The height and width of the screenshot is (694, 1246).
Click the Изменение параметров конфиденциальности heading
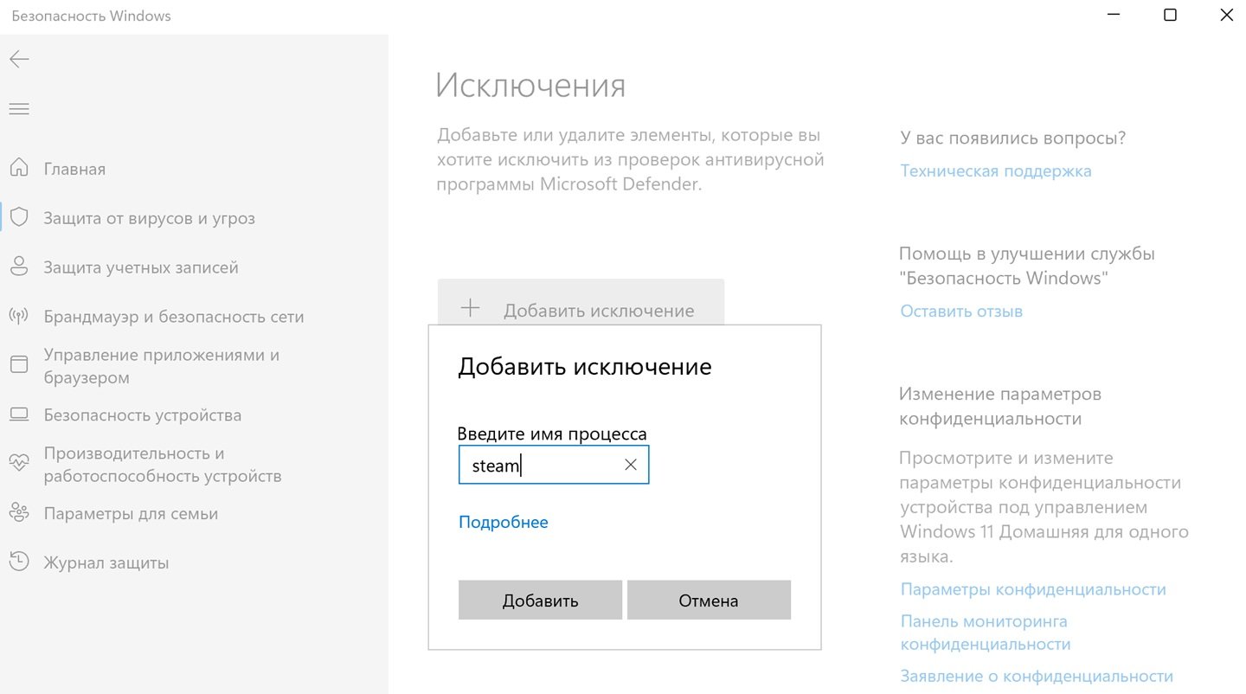pos(1000,406)
